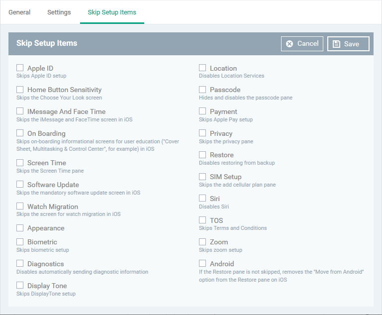Click 'Disables restoring from backup' text
The image size is (382, 315).
pos(237,163)
